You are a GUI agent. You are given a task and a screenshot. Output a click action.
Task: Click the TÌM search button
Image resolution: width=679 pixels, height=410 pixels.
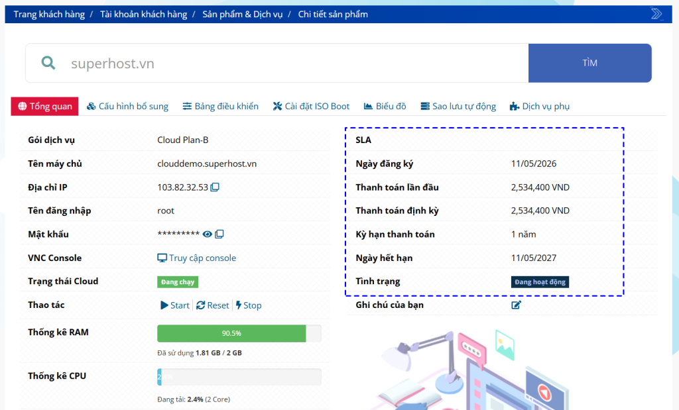click(x=589, y=63)
